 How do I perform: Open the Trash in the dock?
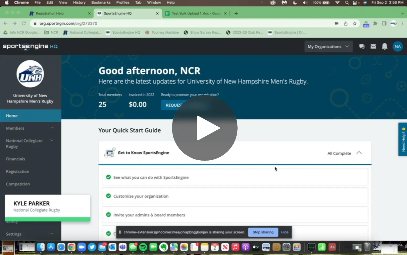(367, 247)
